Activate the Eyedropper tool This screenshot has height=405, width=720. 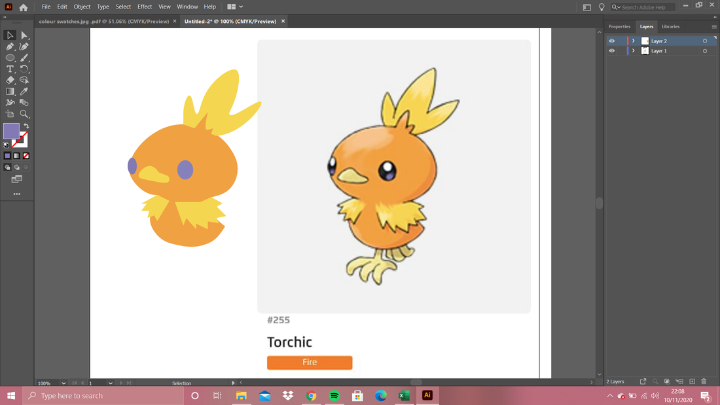coord(24,92)
